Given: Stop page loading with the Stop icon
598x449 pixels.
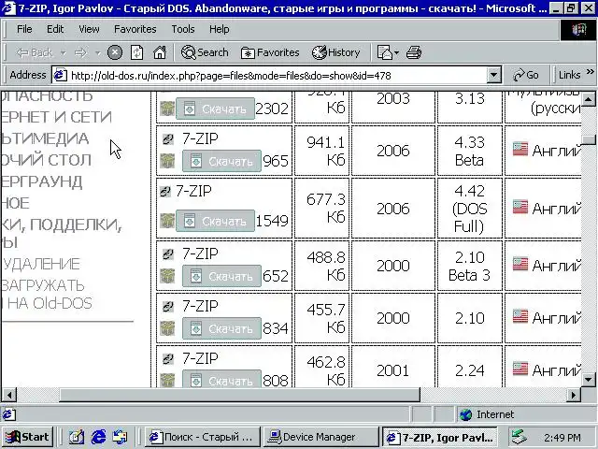Looking at the screenshot, I should click(x=115, y=52).
